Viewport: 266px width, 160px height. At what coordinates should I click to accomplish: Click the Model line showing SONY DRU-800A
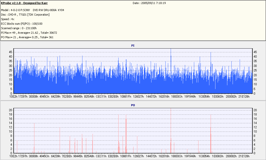pos(33,10)
